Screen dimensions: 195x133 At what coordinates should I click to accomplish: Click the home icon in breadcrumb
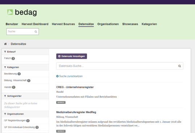tap(5, 44)
